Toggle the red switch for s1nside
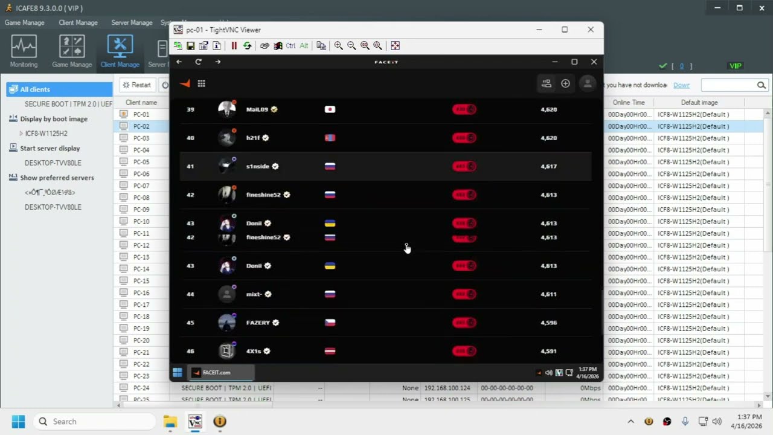 [x=464, y=166]
